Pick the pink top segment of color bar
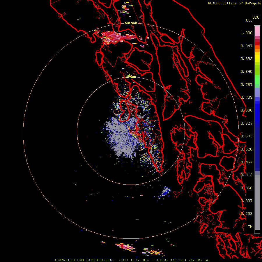The image size is (262, 262). (x=257, y=31)
